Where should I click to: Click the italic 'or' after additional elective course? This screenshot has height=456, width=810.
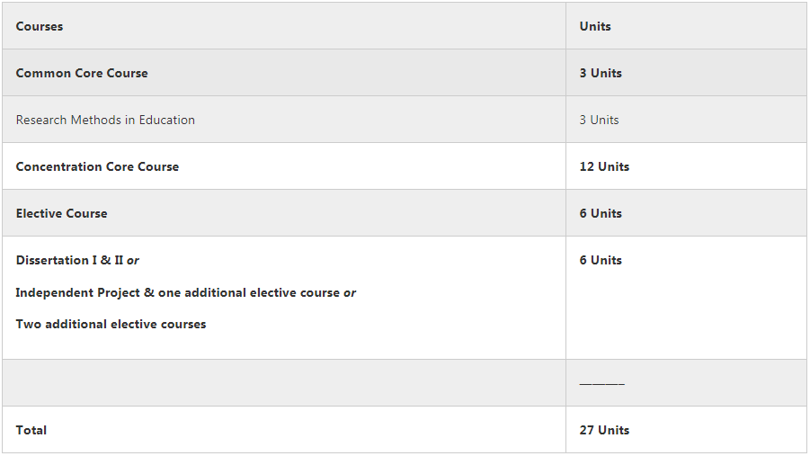coord(350,292)
